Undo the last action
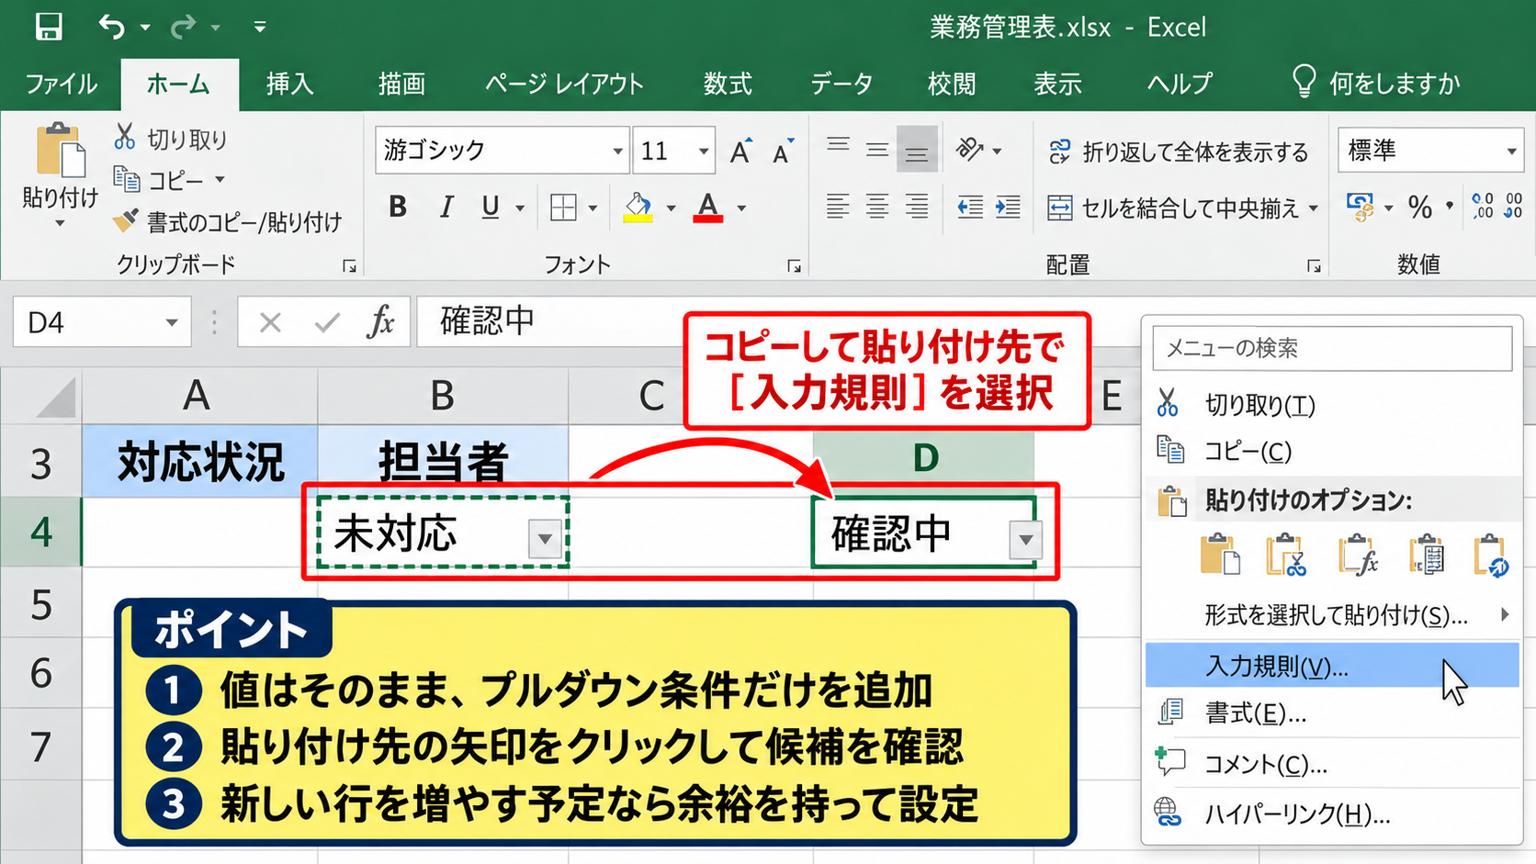This screenshot has width=1536, height=864. tap(112, 27)
